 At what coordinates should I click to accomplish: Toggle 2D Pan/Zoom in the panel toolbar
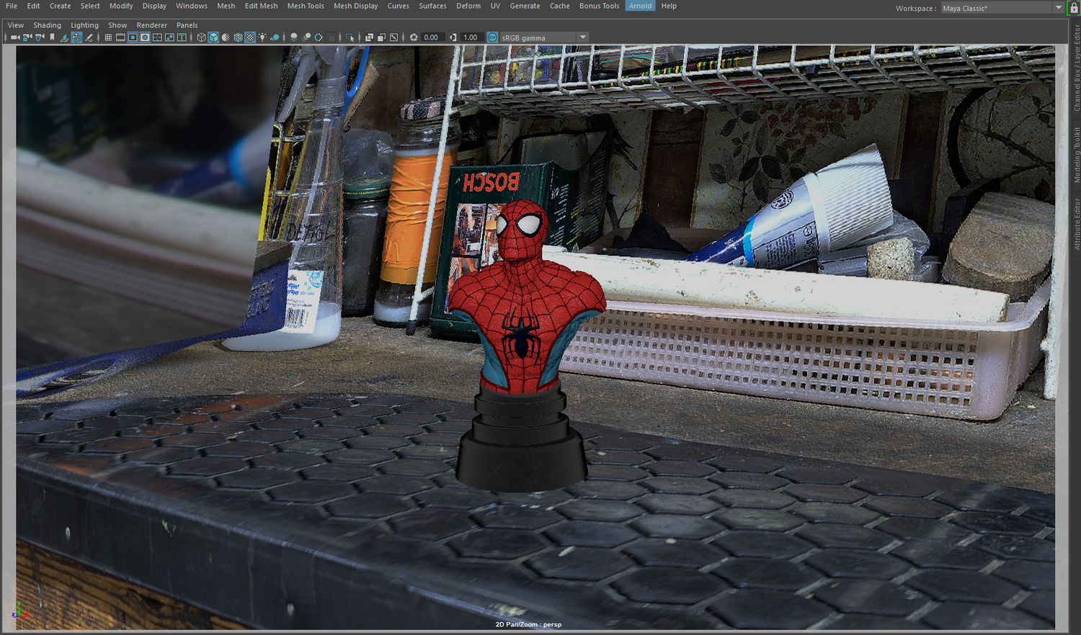tap(76, 37)
